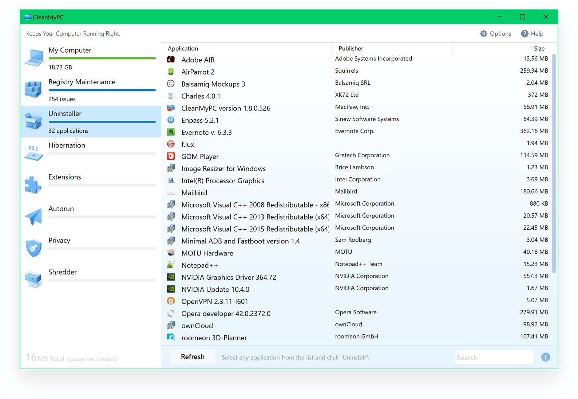Open the Shredder section
578x399 pixels.
[91, 279]
